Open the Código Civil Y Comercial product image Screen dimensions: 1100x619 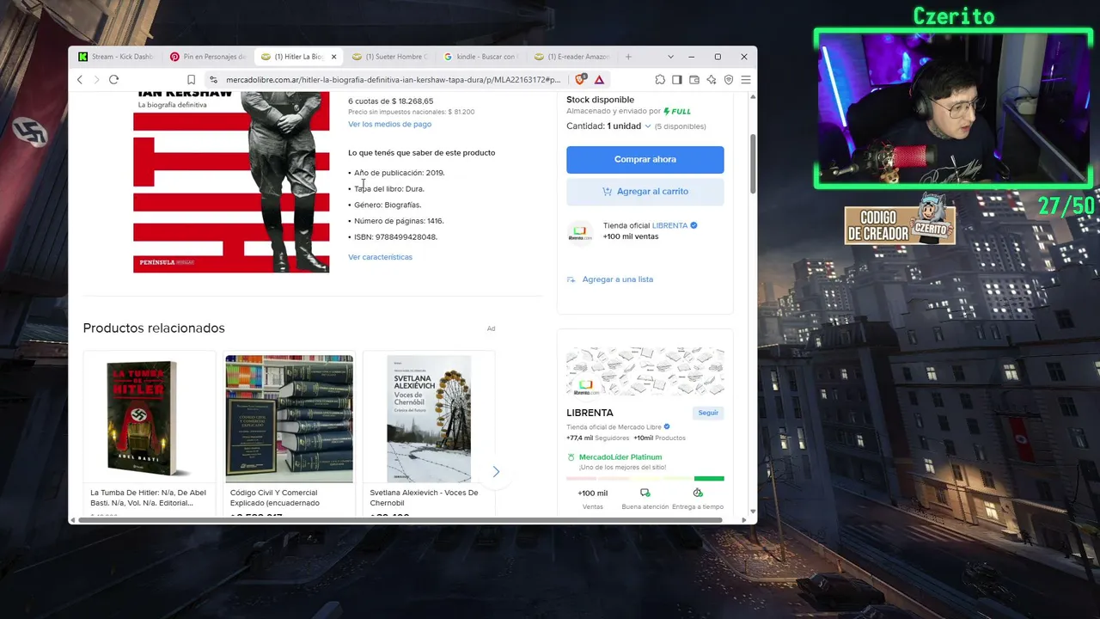coord(289,419)
